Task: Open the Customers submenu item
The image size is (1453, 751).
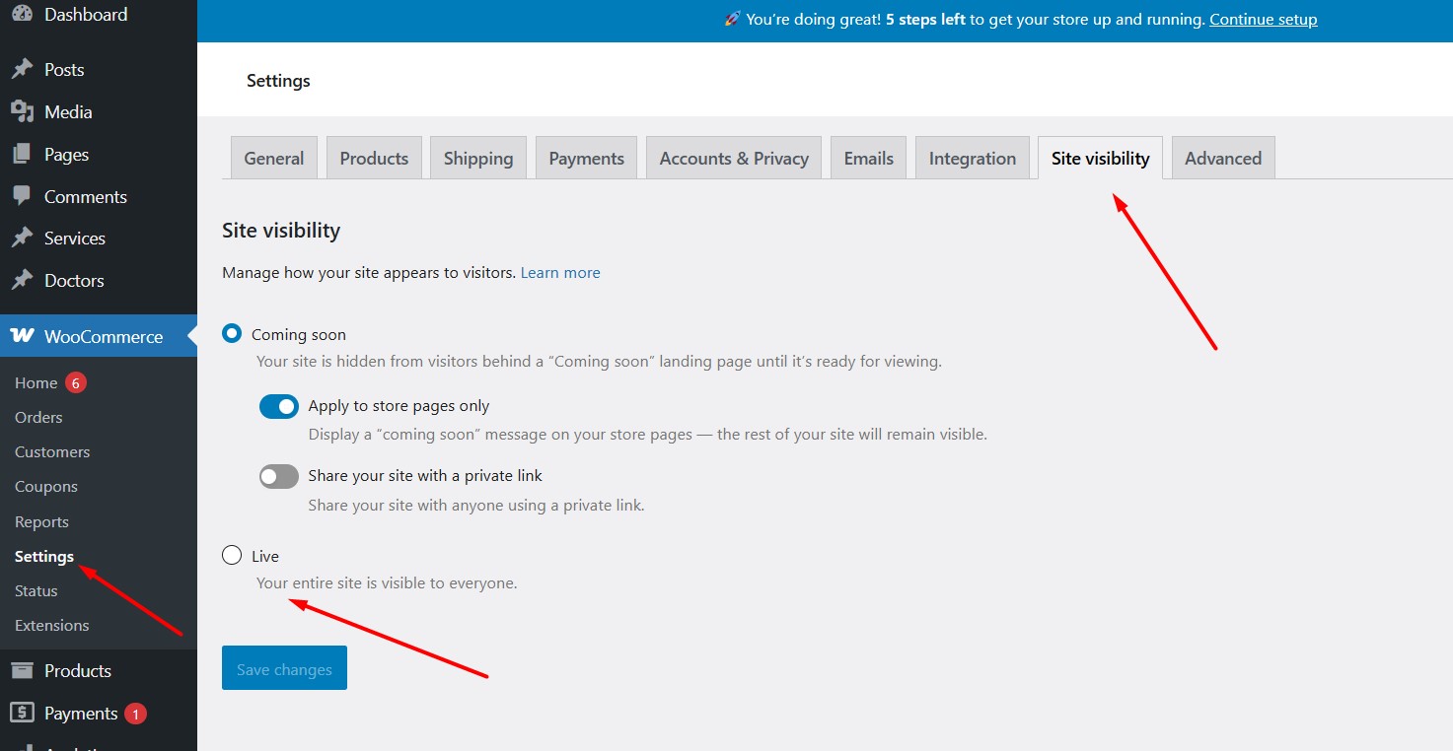Action: (x=52, y=451)
